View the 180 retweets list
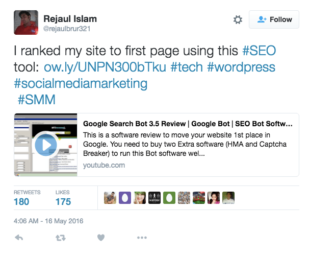This screenshot has height=255, width=310. [x=21, y=201]
